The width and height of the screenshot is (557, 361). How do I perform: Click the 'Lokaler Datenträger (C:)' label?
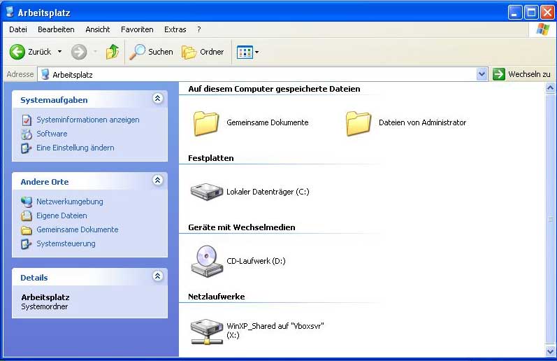[x=268, y=192]
